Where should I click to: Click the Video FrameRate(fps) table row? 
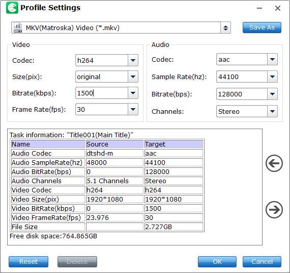click(107, 217)
